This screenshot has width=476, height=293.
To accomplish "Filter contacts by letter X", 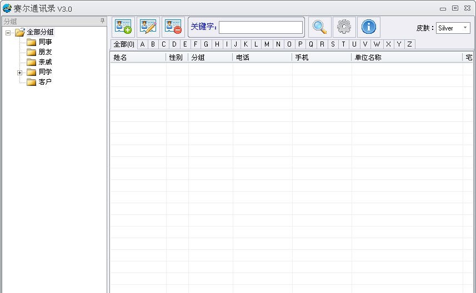I will click(388, 44).
